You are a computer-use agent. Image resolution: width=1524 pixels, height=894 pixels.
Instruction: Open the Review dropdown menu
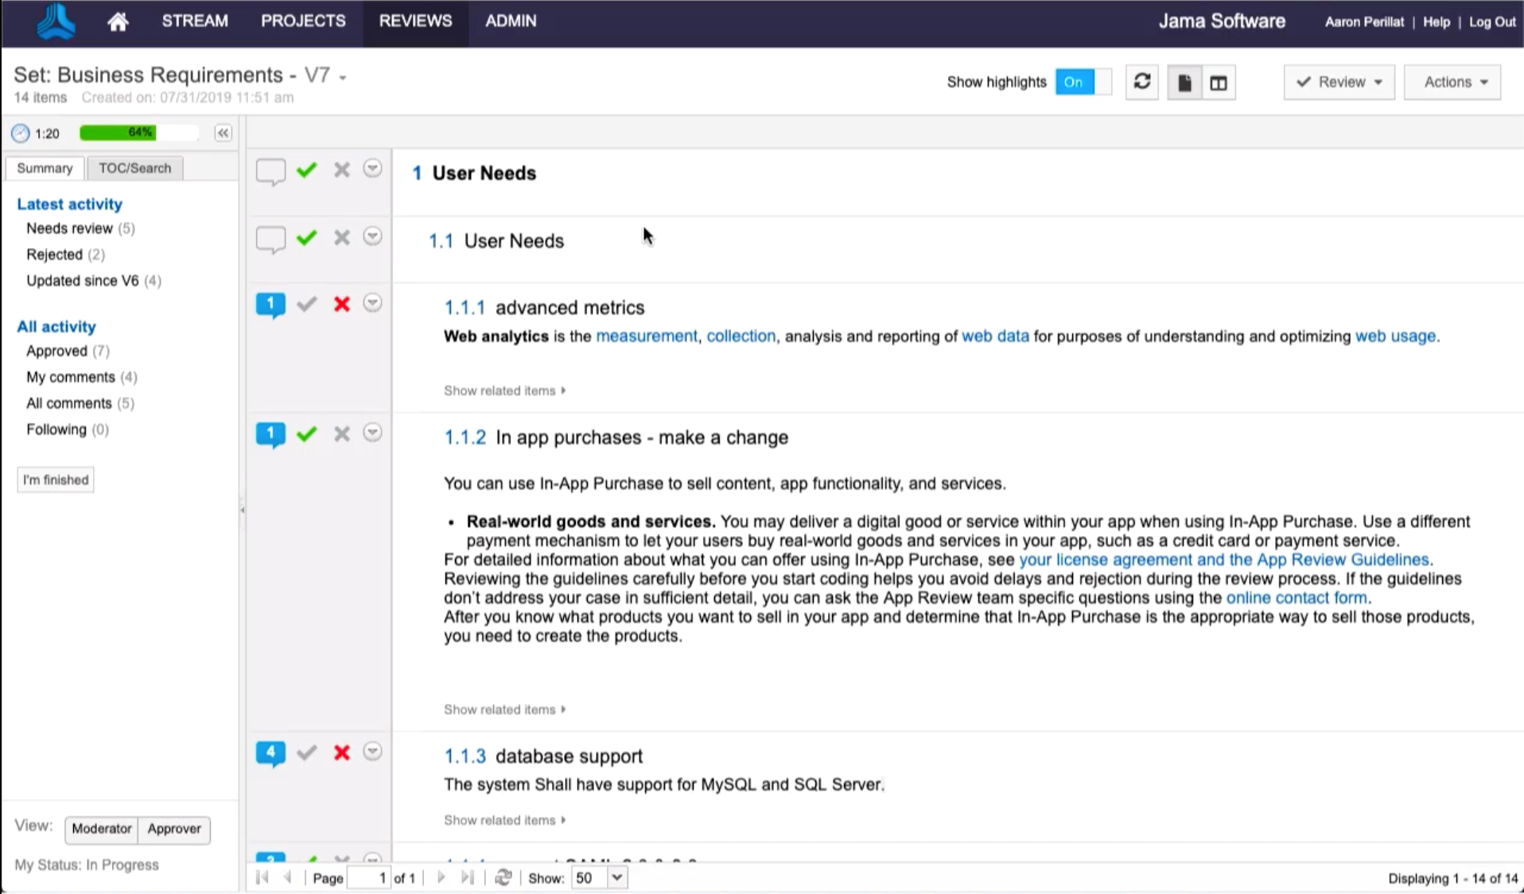[x=1339, y=82]
